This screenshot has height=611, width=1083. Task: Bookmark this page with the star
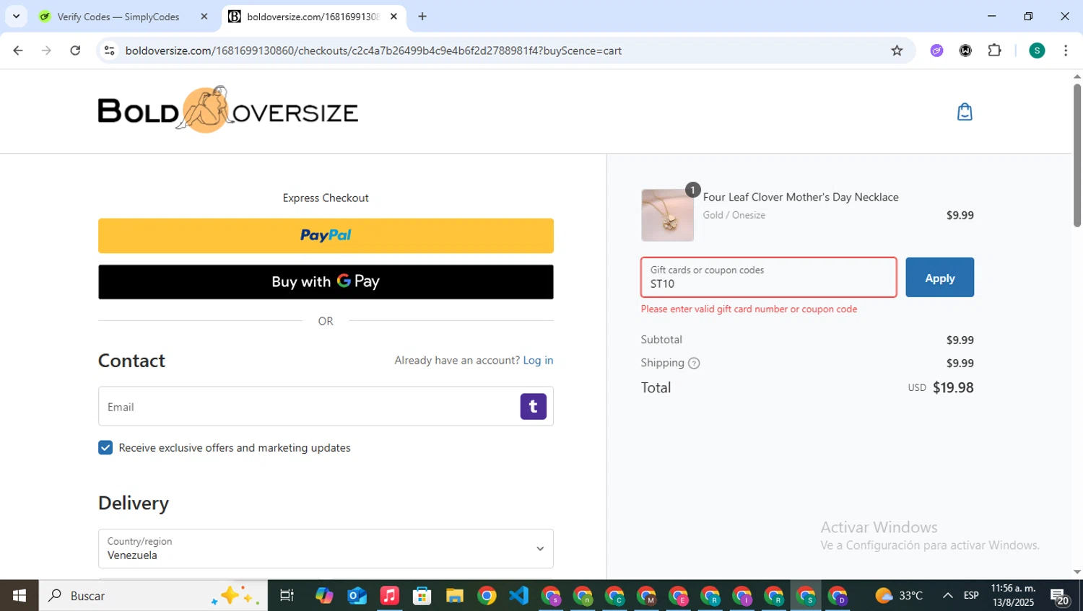tap(897, 50)
